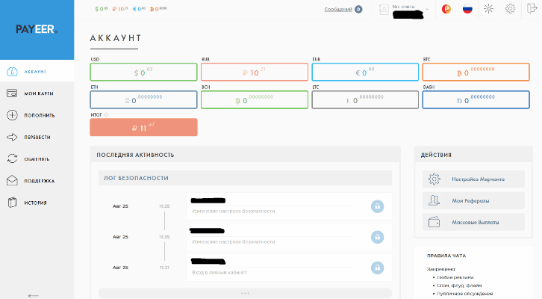Load more activity with the three dots bar
Viewport: 542px width, 299px height.
click(x=245, y=293)
